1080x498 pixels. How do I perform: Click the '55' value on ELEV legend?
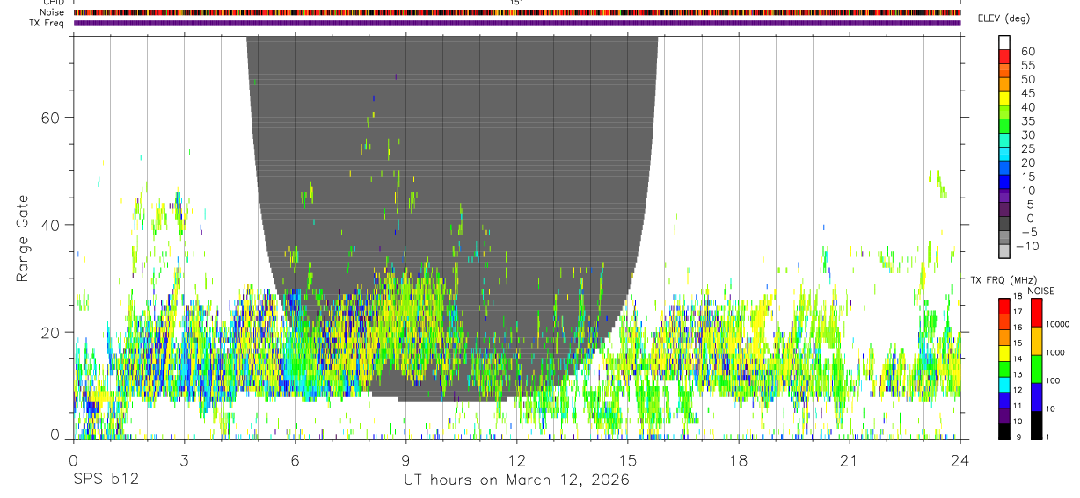tap(1027, 66)
